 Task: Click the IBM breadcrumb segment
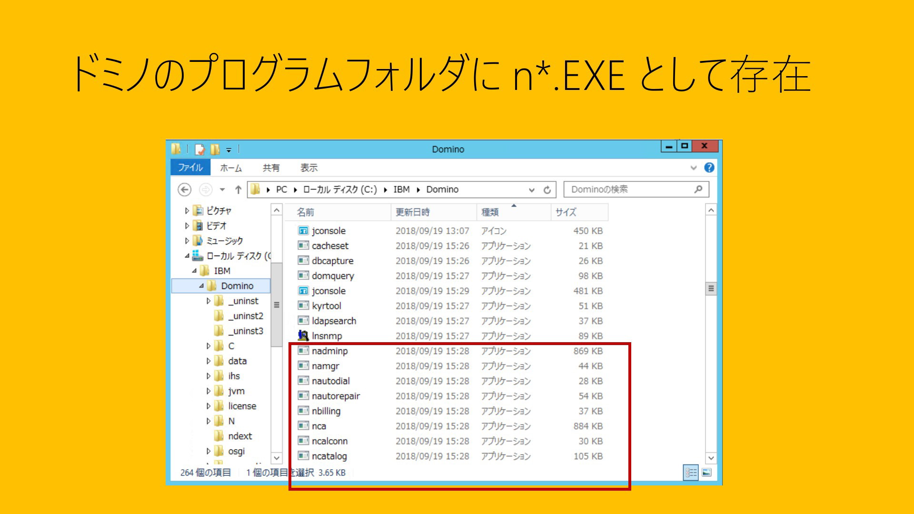point(401,189)
